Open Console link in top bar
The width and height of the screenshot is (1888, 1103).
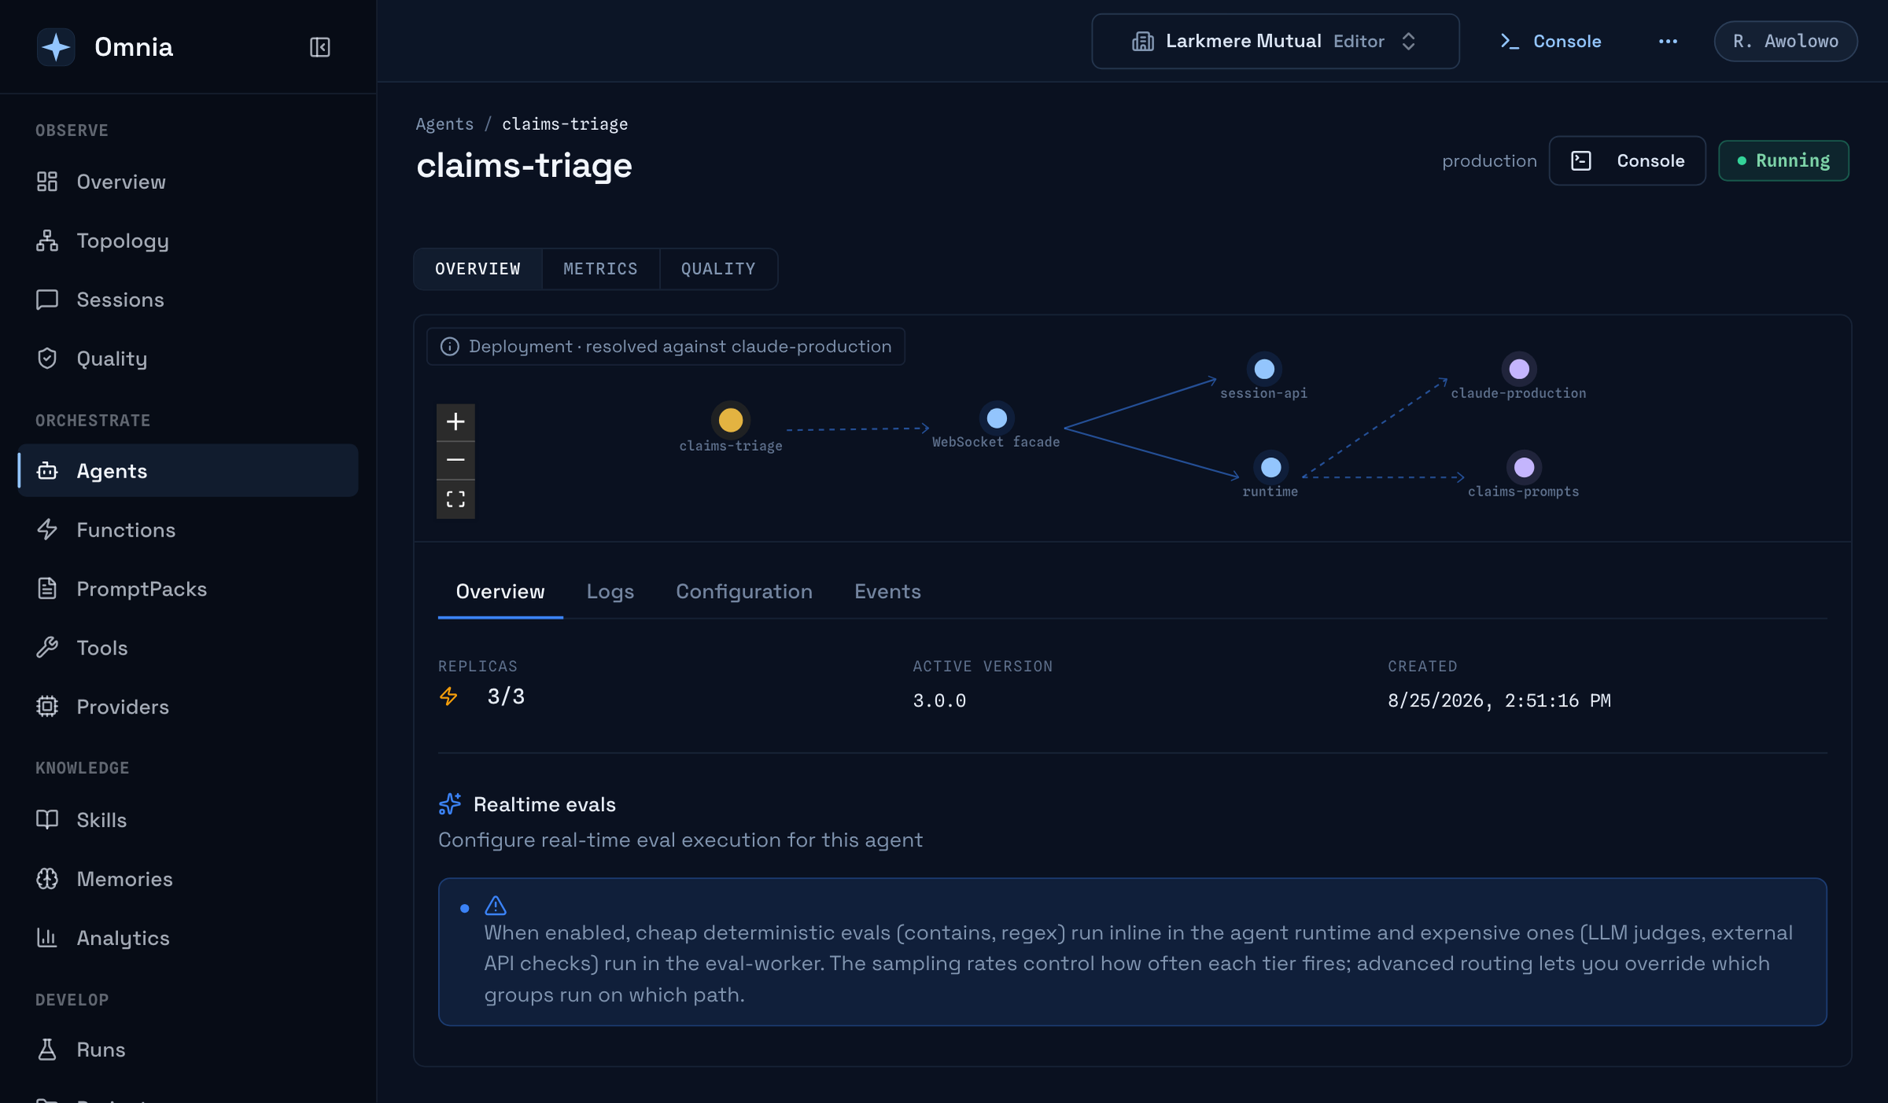pyautogui.click(x=1551, y=42)
